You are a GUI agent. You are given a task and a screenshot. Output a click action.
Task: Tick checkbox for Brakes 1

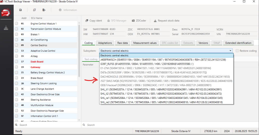point(17,34)
